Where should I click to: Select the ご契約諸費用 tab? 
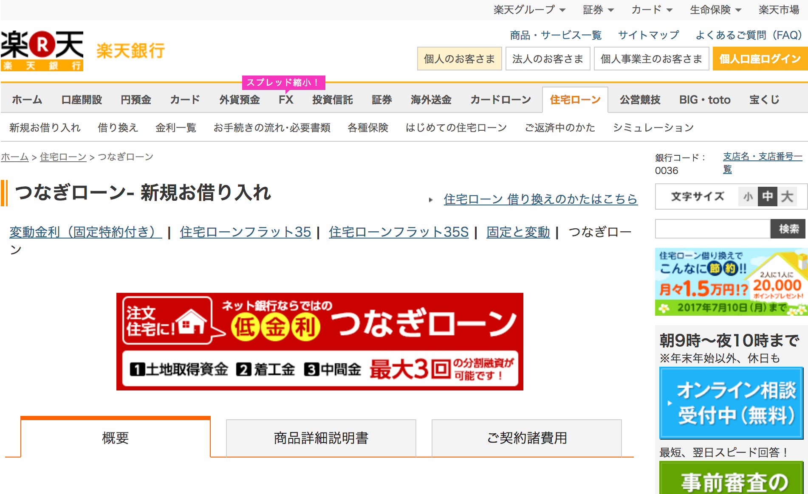point(527,438)
